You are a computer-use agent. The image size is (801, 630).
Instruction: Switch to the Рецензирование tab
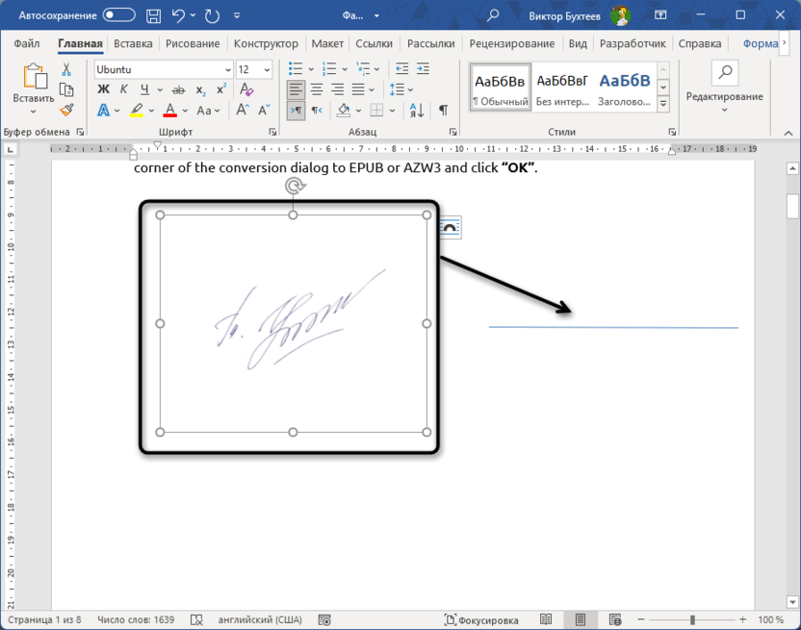coord(512,44)
